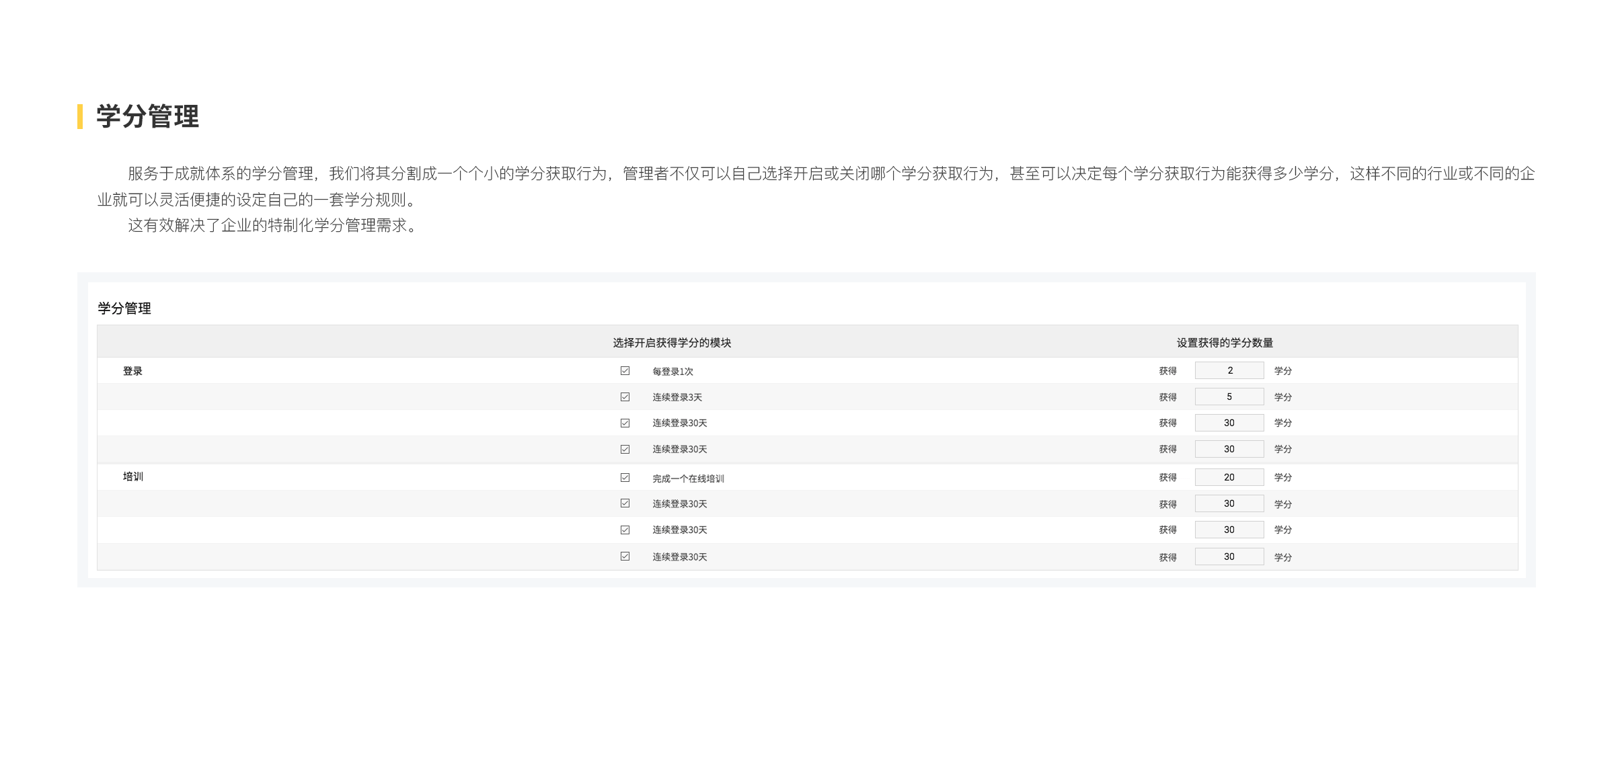Click the 登录 category label
The image size is (1614, 783).
click(x=132, y=371)
